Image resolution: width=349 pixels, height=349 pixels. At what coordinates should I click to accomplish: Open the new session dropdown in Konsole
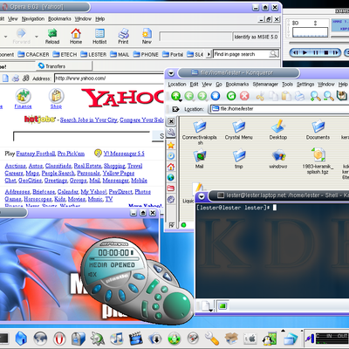click(206, 306)
